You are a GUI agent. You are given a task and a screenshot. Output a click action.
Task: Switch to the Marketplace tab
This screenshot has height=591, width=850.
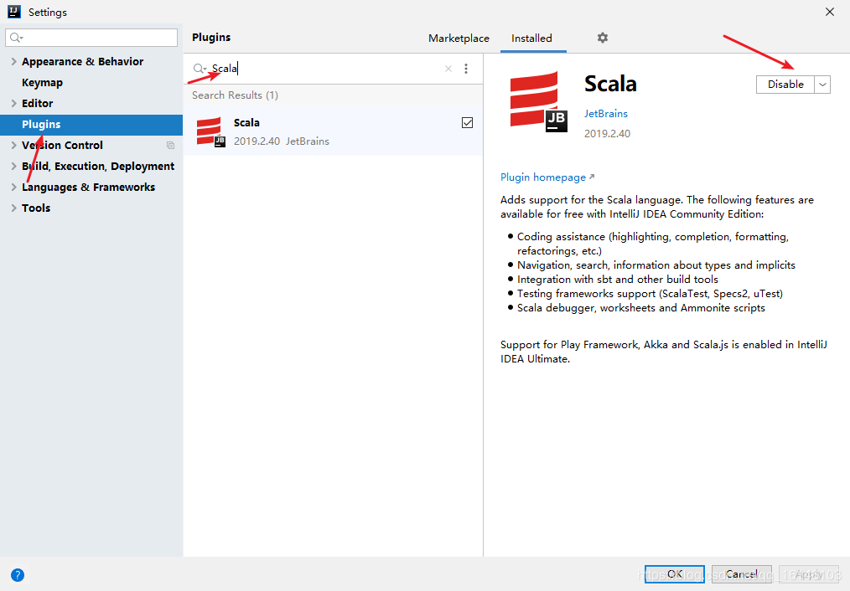click(x=459, y=39)
